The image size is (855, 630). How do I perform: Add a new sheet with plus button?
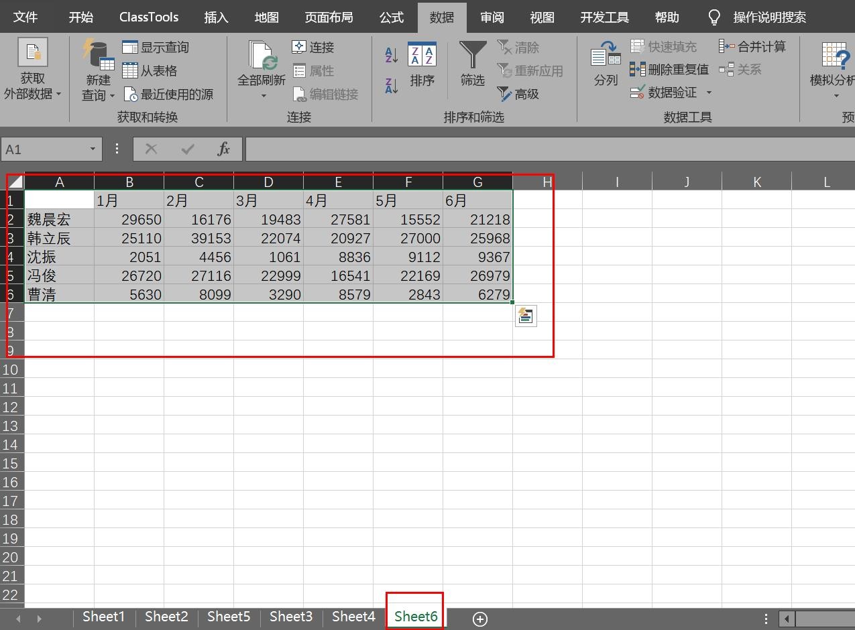(479, 619)
